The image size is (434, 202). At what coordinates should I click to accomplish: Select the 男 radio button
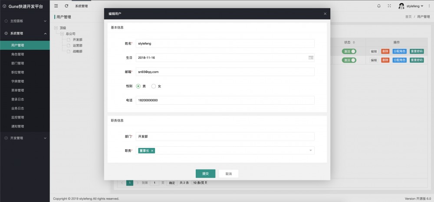(x=138, y=86)
